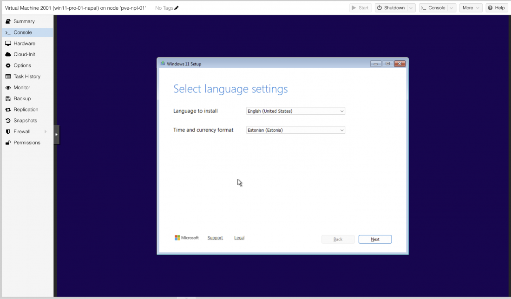The image size is (511, 299).
Task: Open the Backup section
Action: pos(27,99)
